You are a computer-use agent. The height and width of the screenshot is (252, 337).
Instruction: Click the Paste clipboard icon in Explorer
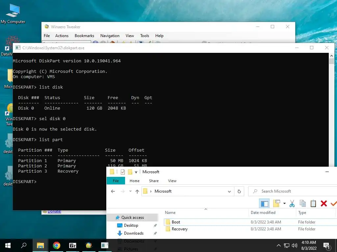[313, 203]
